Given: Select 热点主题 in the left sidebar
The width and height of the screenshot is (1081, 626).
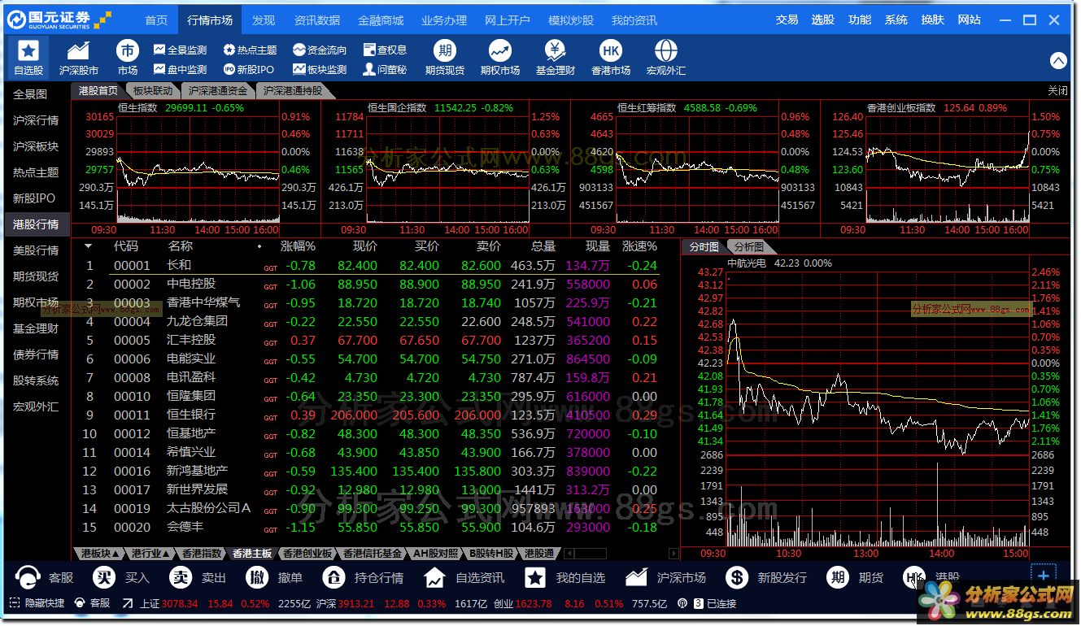Looking at the screenshot, I should pyautogui.click(x=36, y=172).
